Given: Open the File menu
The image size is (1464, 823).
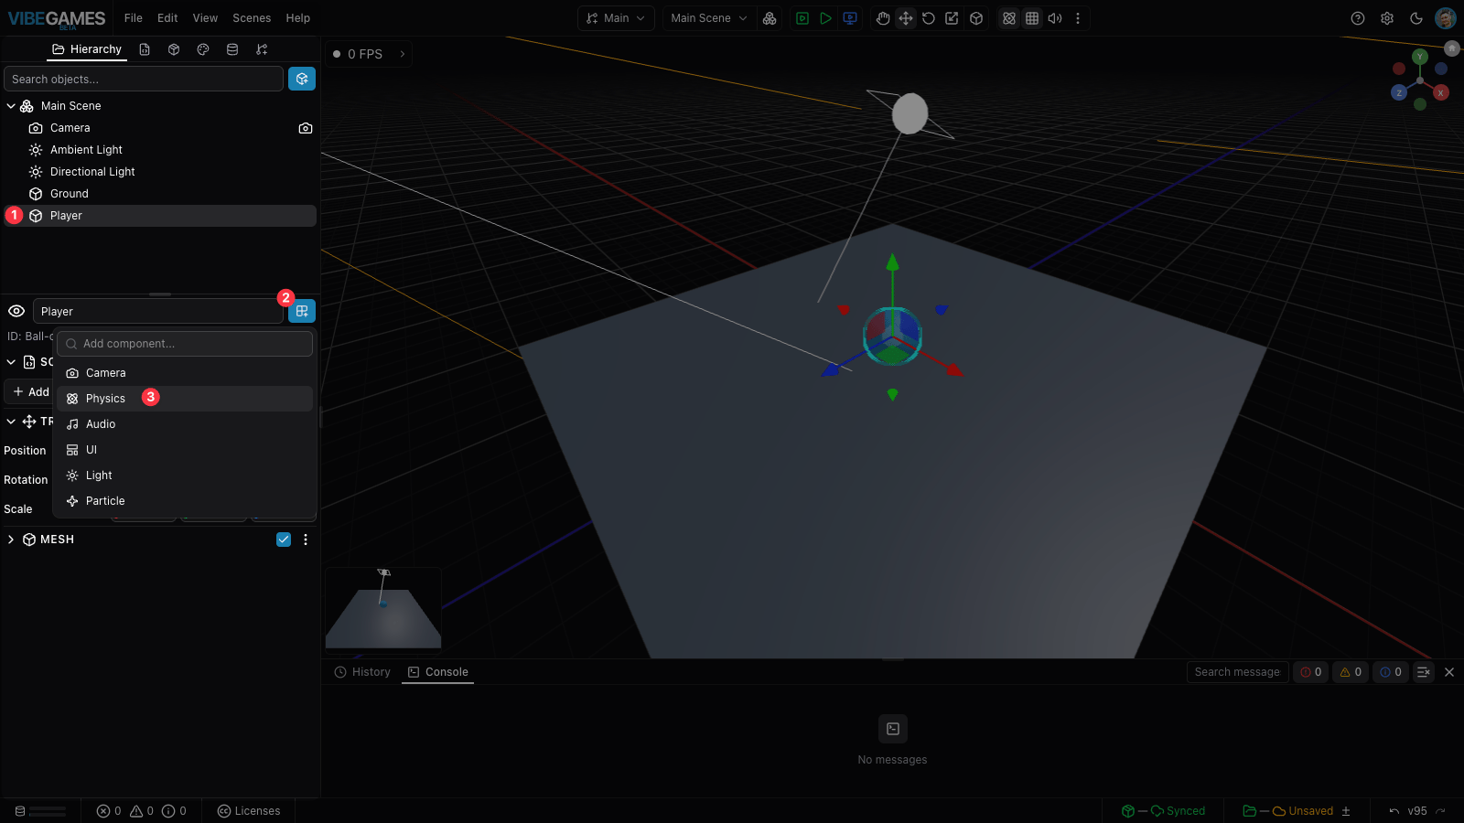Looking at the screenshot, I should coord(134,18).
